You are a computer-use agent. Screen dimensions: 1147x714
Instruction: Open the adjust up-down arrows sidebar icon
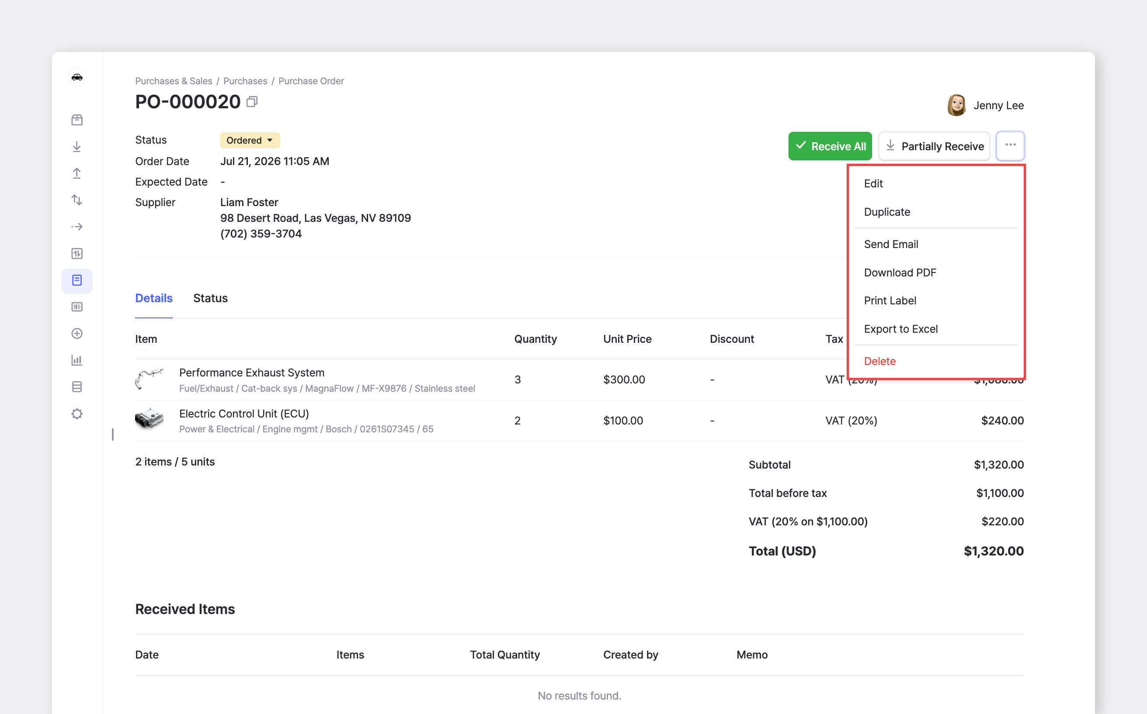coord(77,200)
